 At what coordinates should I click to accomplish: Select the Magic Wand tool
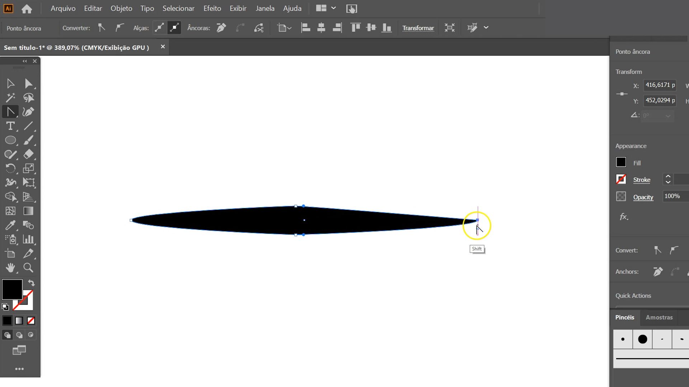click(x=10, y=97)
